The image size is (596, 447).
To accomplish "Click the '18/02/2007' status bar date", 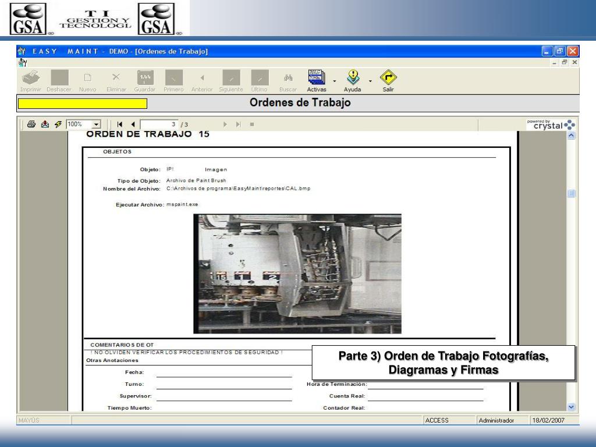I will [x=548, y=420].
